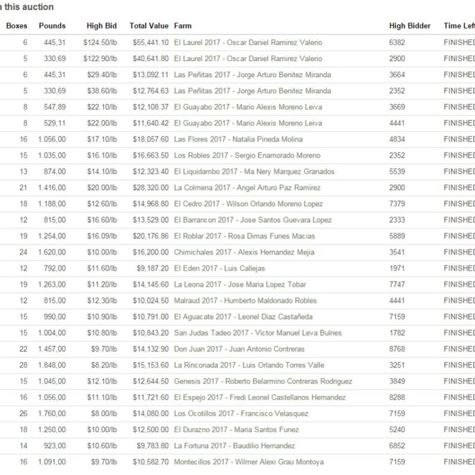
Task: Select El Roblar 2017 - Rosa Dimas Funes Macias
Action: (x=245, y=236)
